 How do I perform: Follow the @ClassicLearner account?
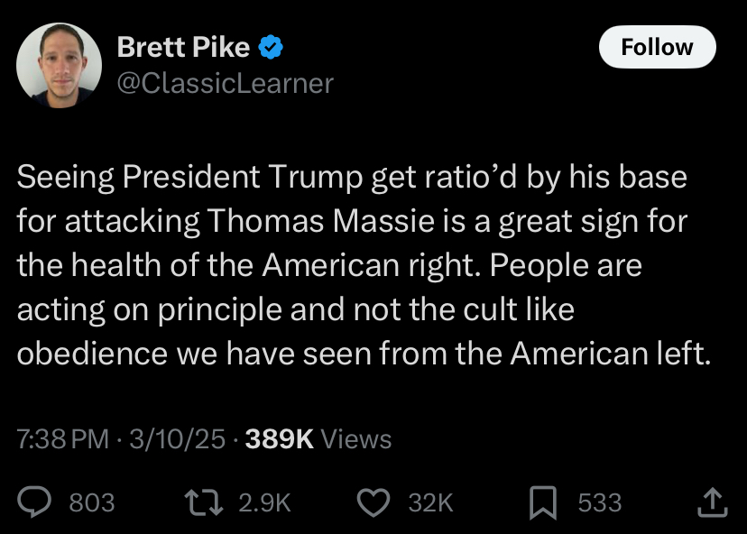(658, 47)
